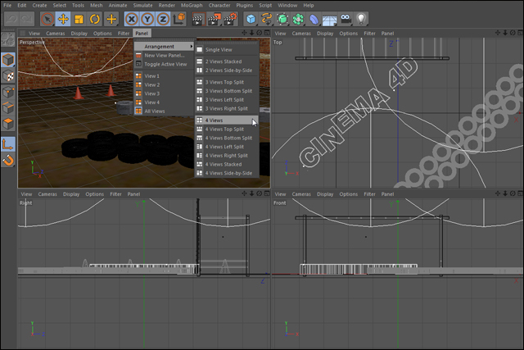Add a Cube primitive object
The height and width of the screenshot is (350, 524).
[x=250, y=18]
